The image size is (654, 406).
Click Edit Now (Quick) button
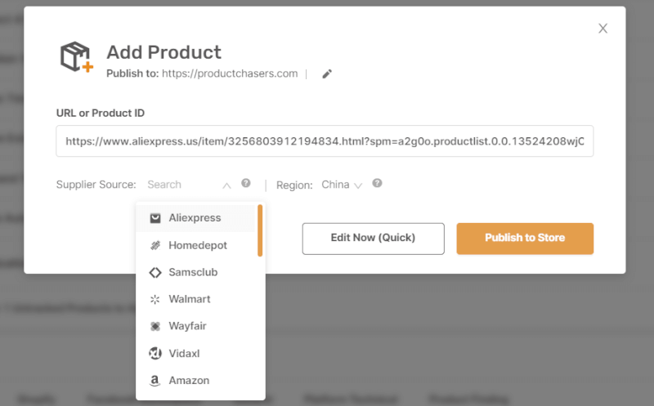pos(374,239)
